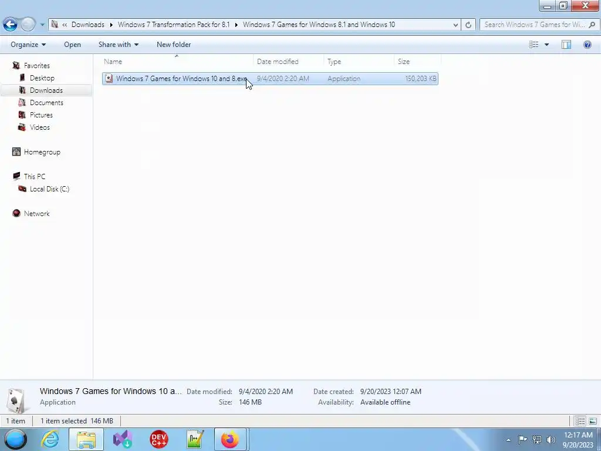Open recent locations dropdown beside Forward button
601x451 pixels.
tap(42, 25)
